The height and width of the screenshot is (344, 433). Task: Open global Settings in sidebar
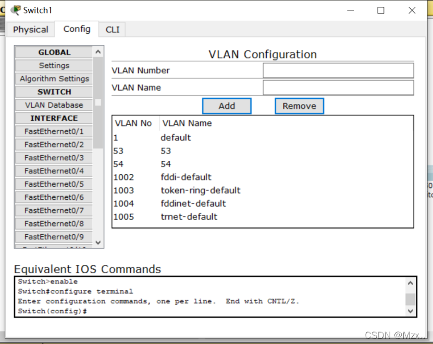54,66
